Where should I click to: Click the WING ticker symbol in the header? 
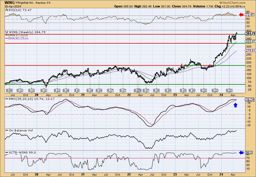9,3
